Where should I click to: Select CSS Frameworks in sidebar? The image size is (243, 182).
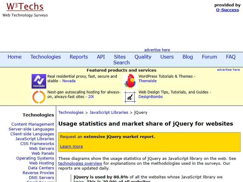coord(37,143)
